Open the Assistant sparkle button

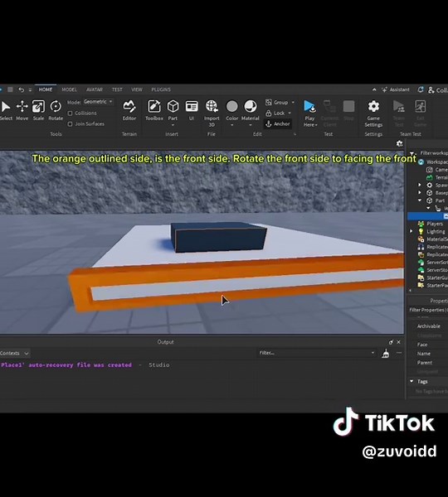click(396, 89)
